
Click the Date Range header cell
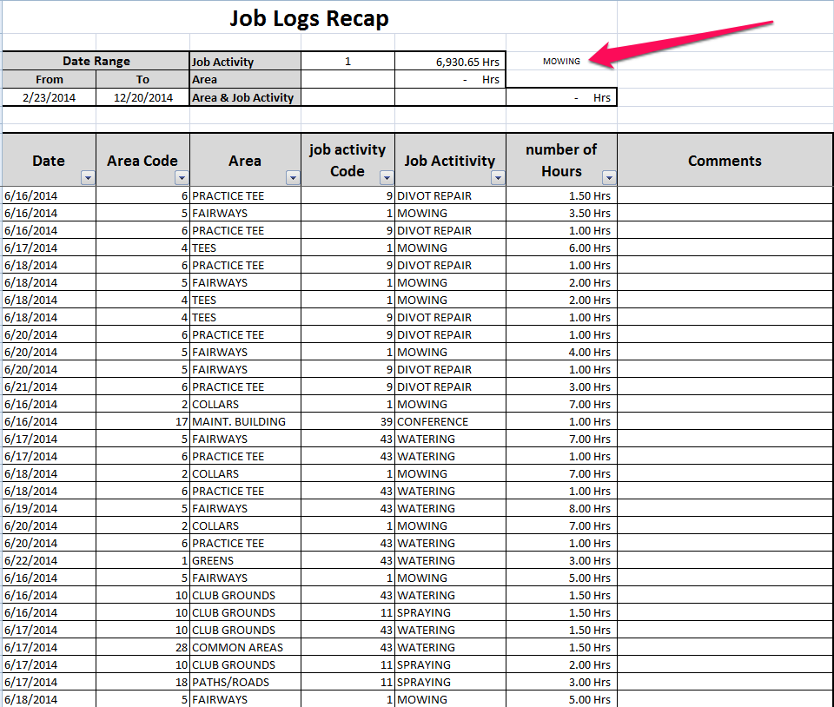coord(96,61)
